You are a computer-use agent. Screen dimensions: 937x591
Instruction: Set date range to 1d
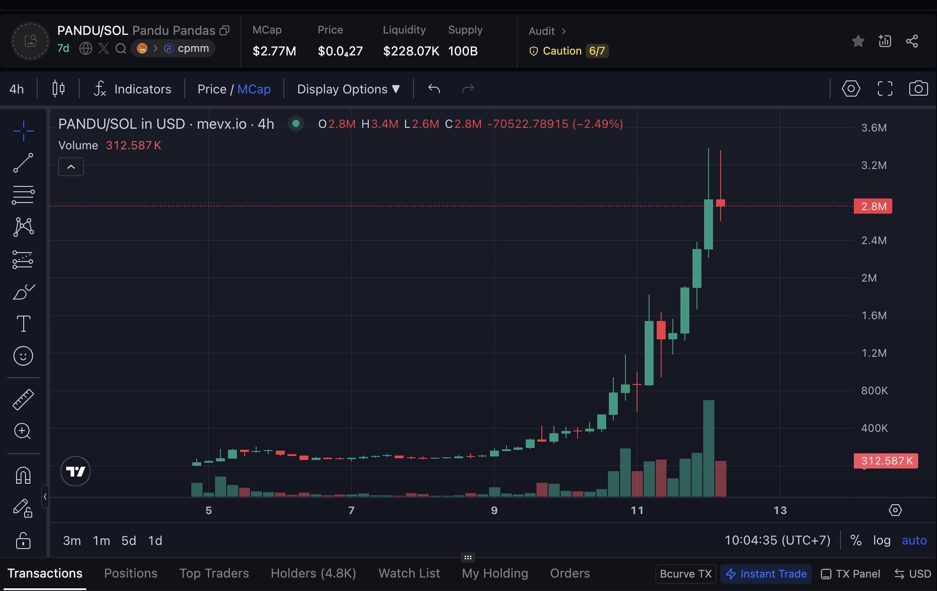[x=155, y=540]
